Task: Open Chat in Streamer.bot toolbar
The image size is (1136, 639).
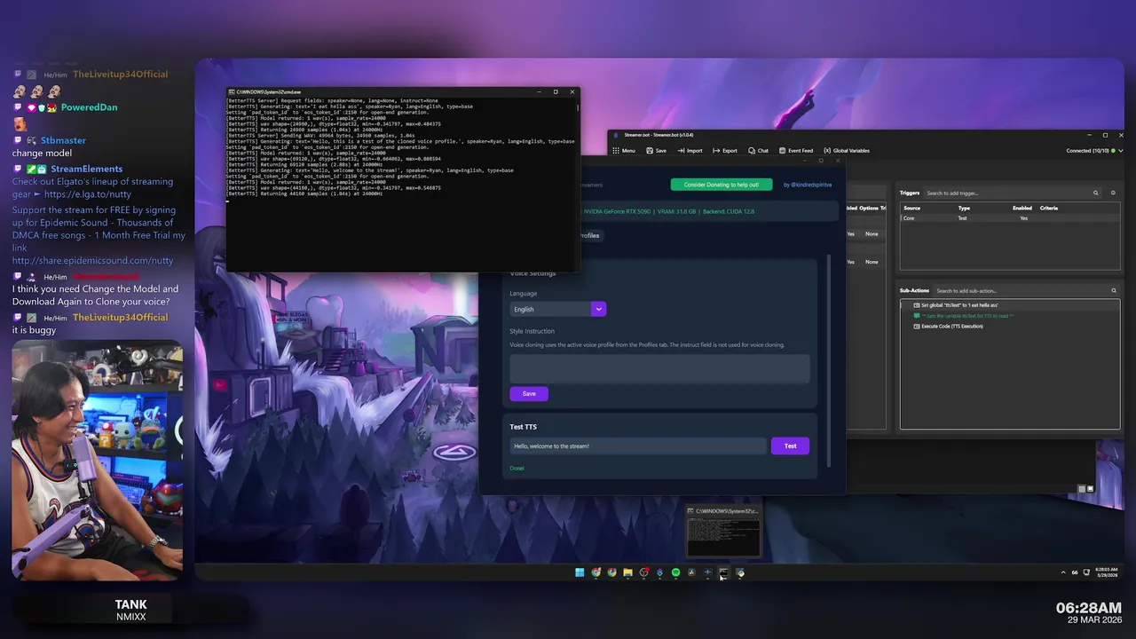Action: pos(758,151)
